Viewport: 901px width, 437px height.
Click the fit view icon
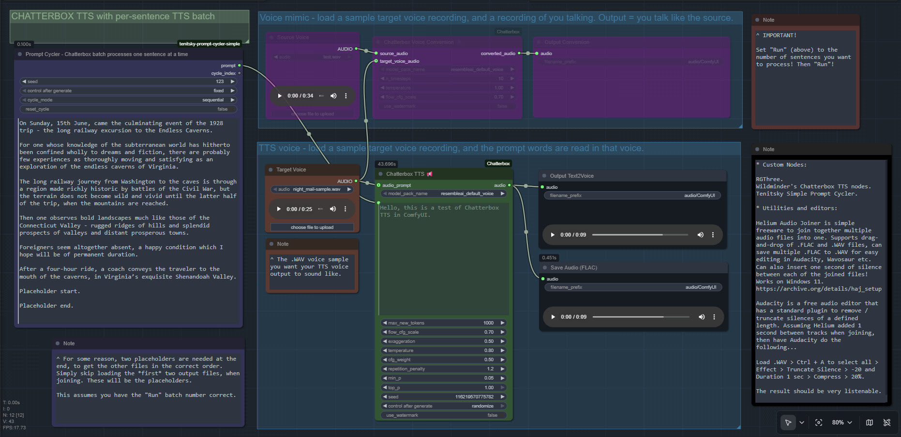(x=819, y=423)
